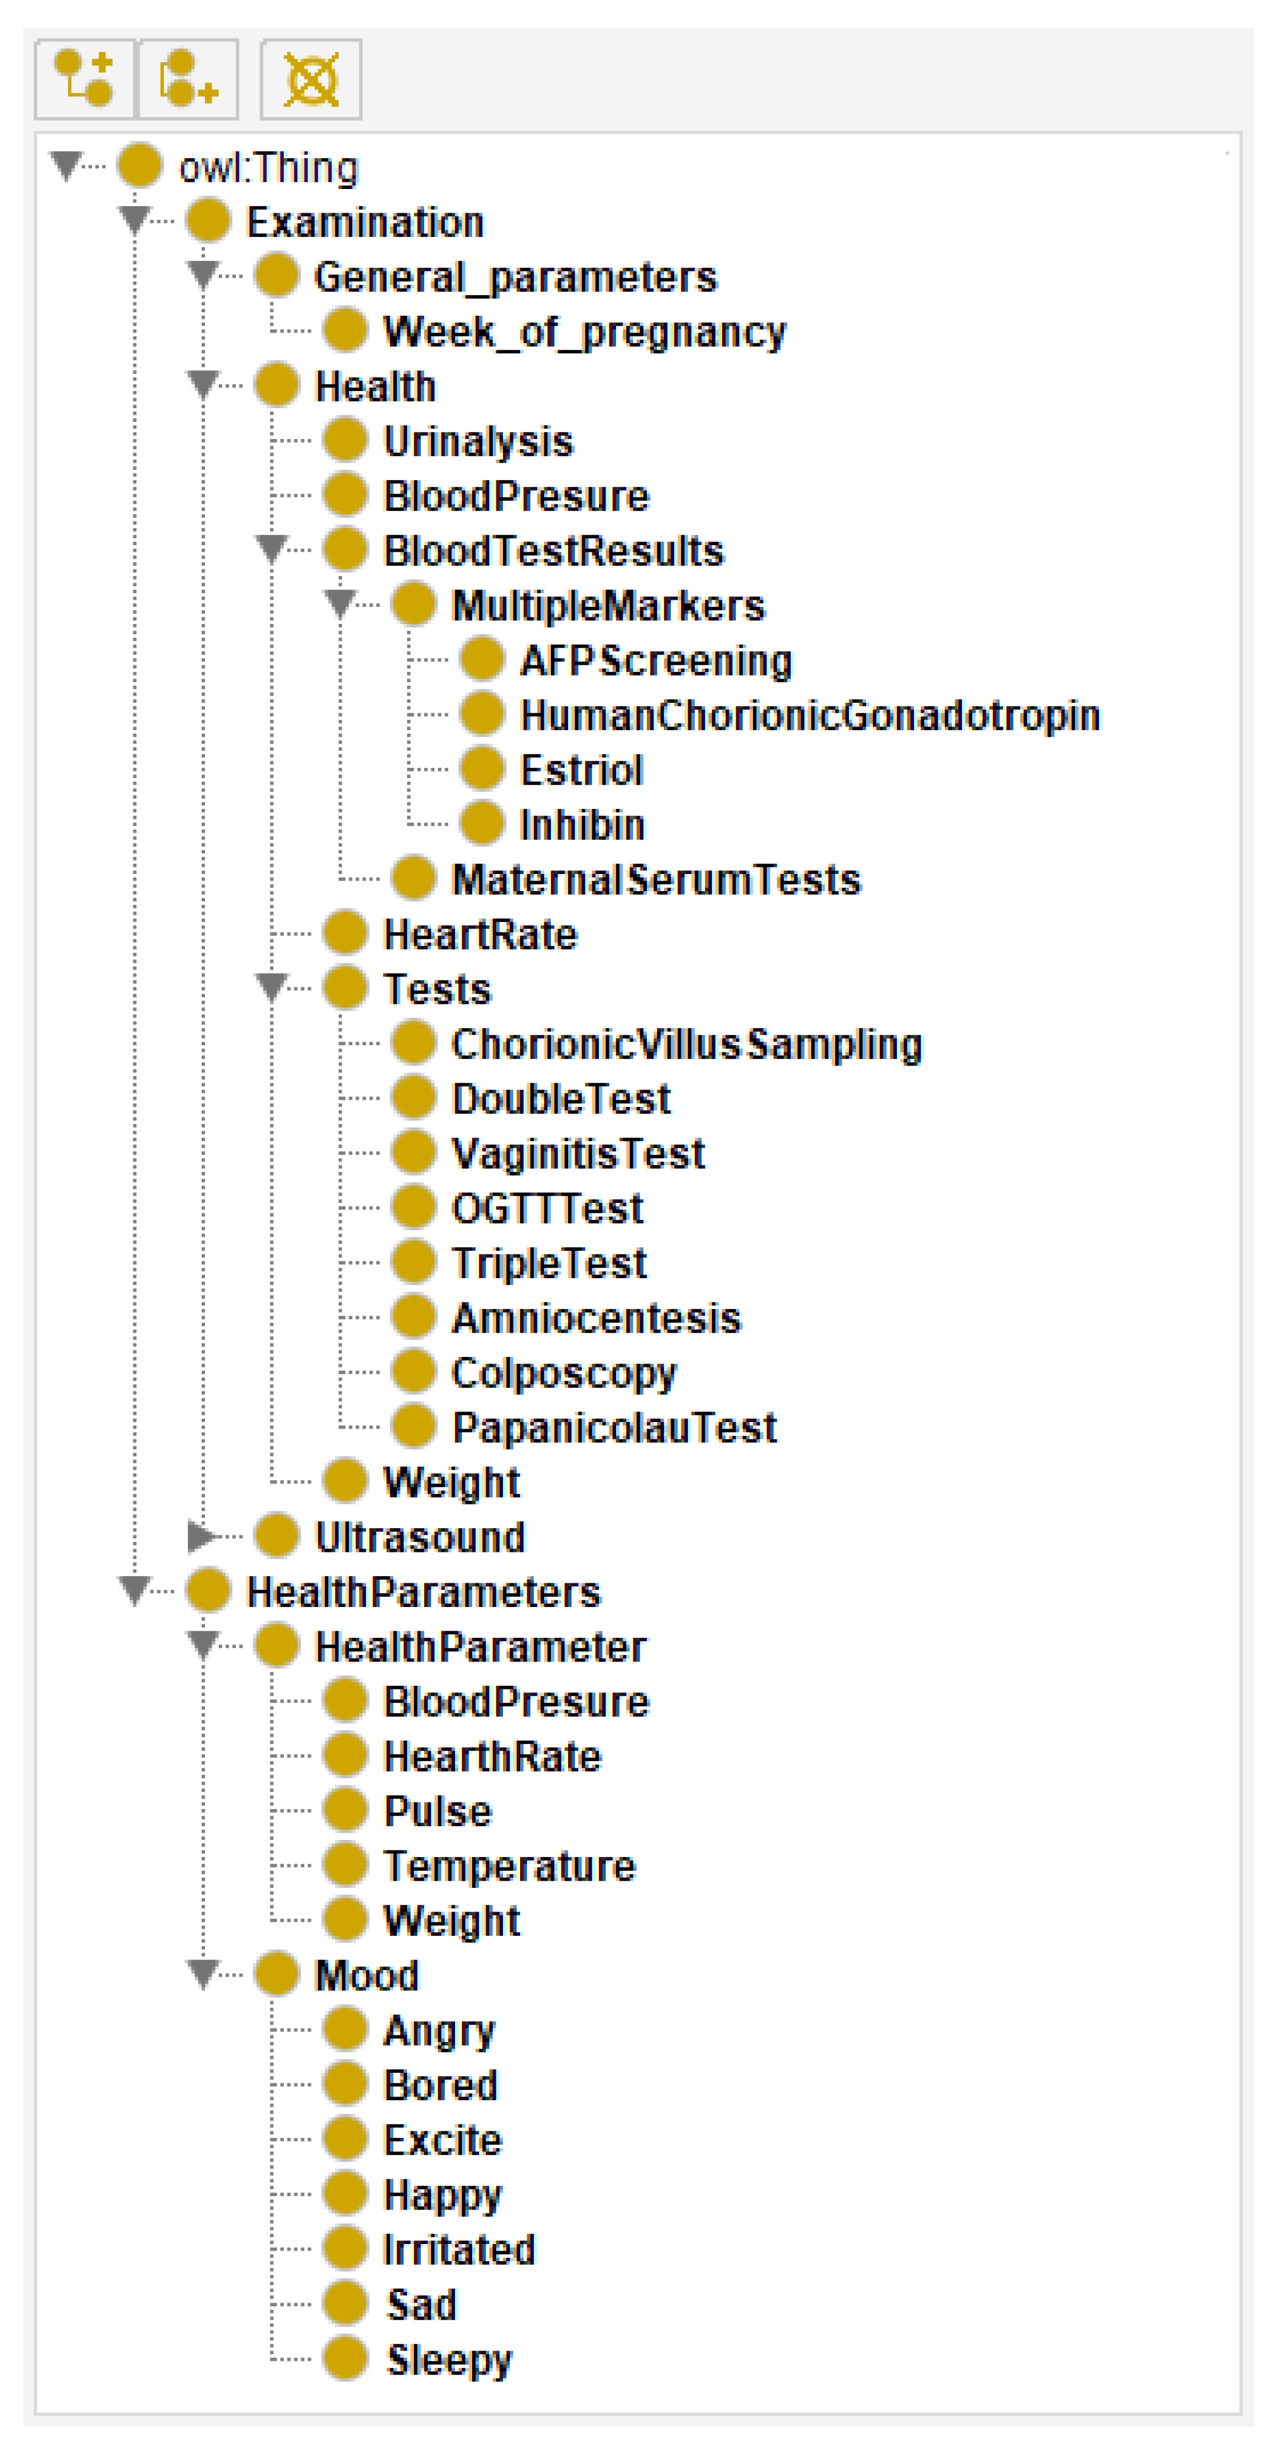The width and height of the screenshot is (1279, 2452).
Task: Expand the Ultrasound tree node
Action: pyautogui.click(x=201, y=1536)
